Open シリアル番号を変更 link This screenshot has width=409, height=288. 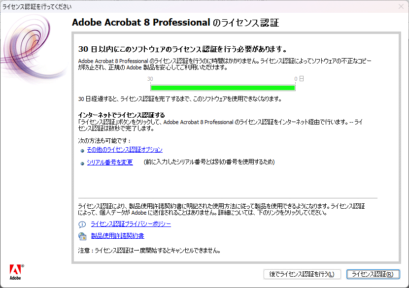[x=110, y=162]
